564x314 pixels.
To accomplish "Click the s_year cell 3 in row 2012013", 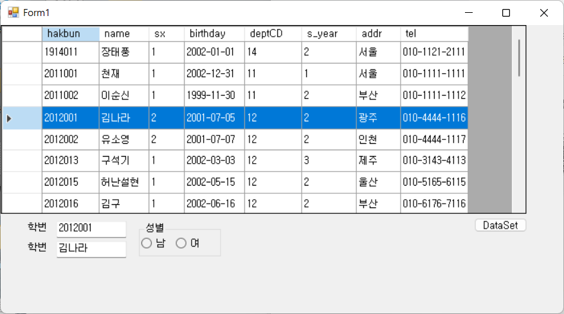I will 329,161.
